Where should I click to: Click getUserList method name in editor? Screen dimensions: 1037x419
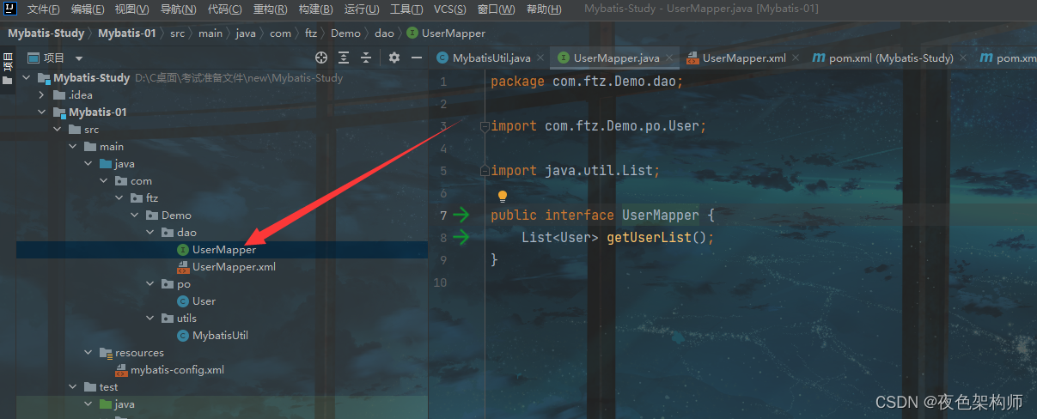[x=649, y=237]
